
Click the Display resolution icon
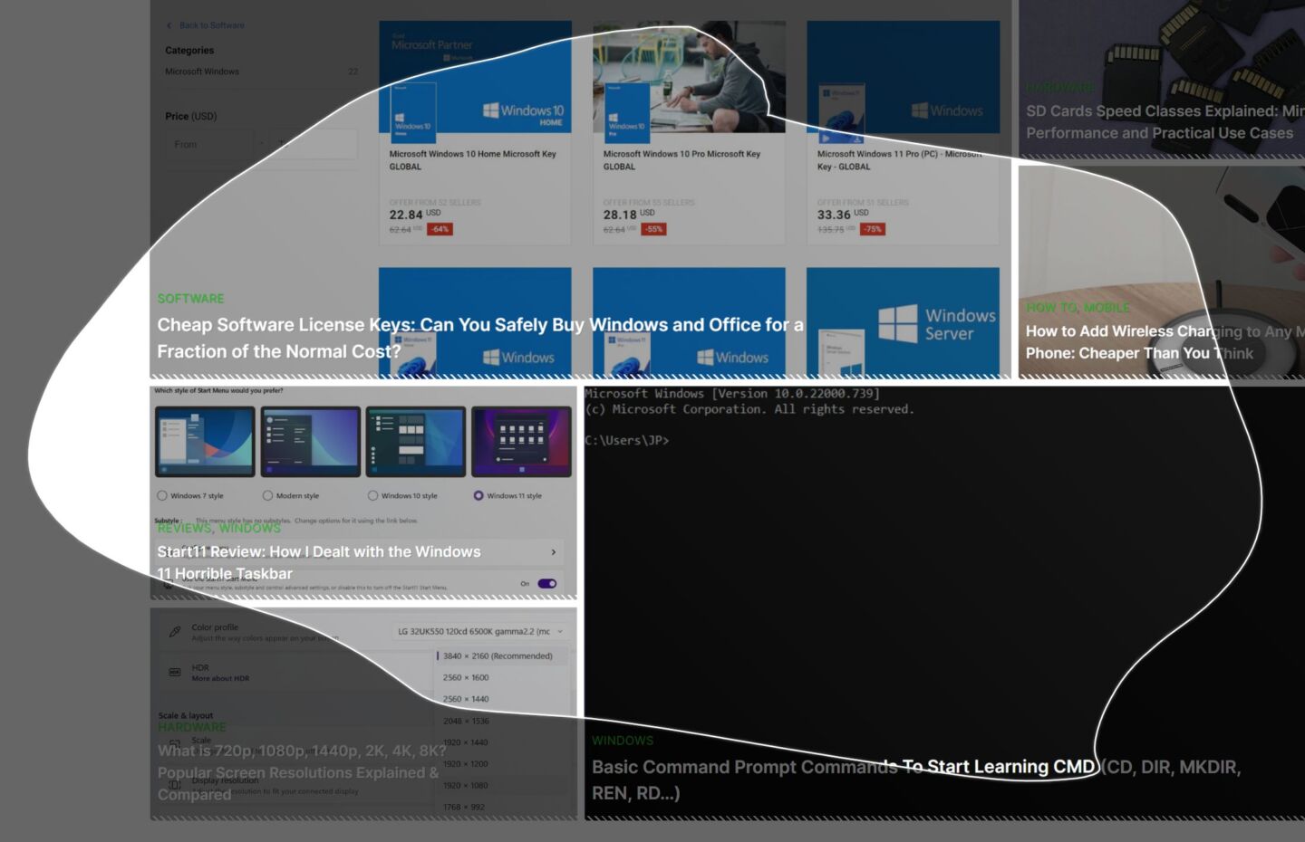tap(174, 784)
